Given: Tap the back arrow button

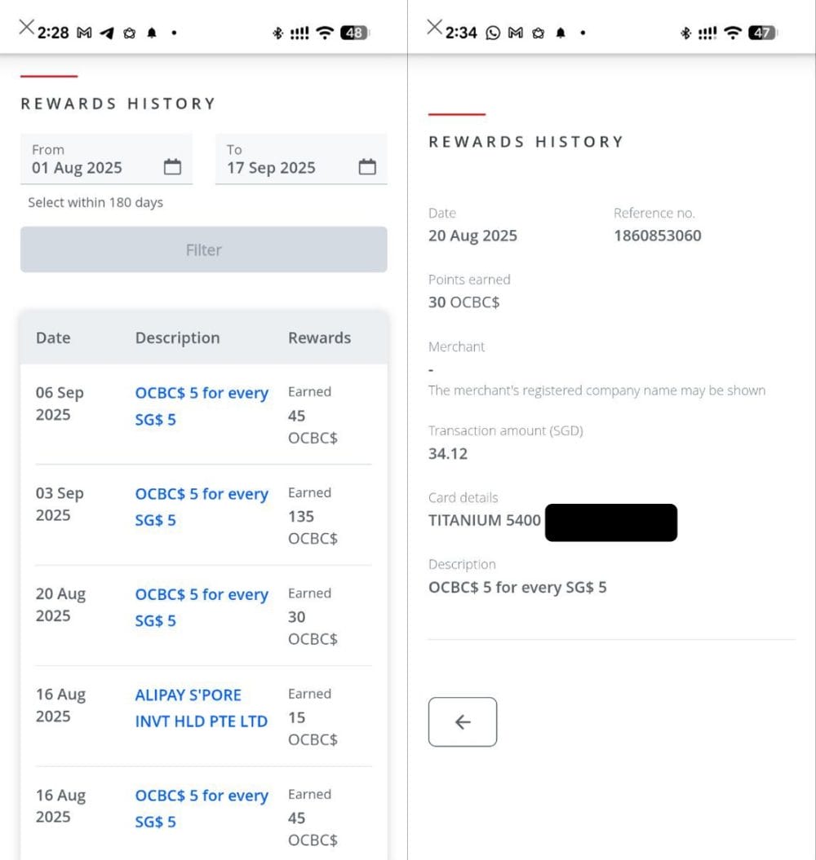Looking at the screenshot, I should (x=463, y=721).
